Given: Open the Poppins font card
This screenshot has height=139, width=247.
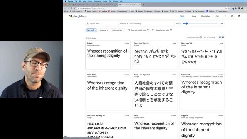Looking at the screenshot, I should (202, 126).
